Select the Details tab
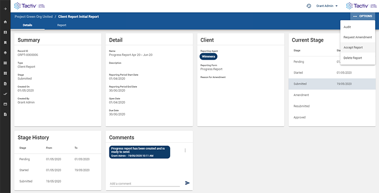This screenshot has height=193, width=379. point(27,25)
